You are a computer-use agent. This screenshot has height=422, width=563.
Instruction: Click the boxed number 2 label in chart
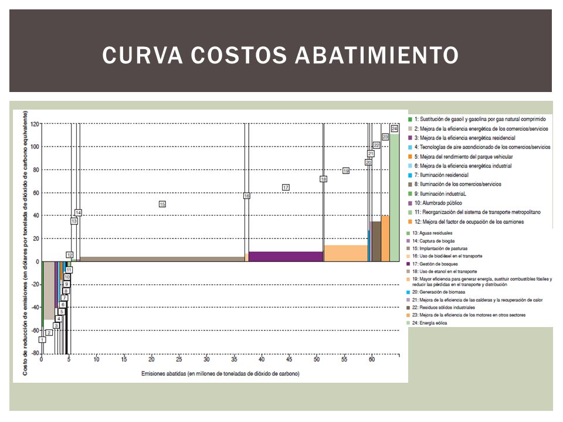click(x=49, y=333)
